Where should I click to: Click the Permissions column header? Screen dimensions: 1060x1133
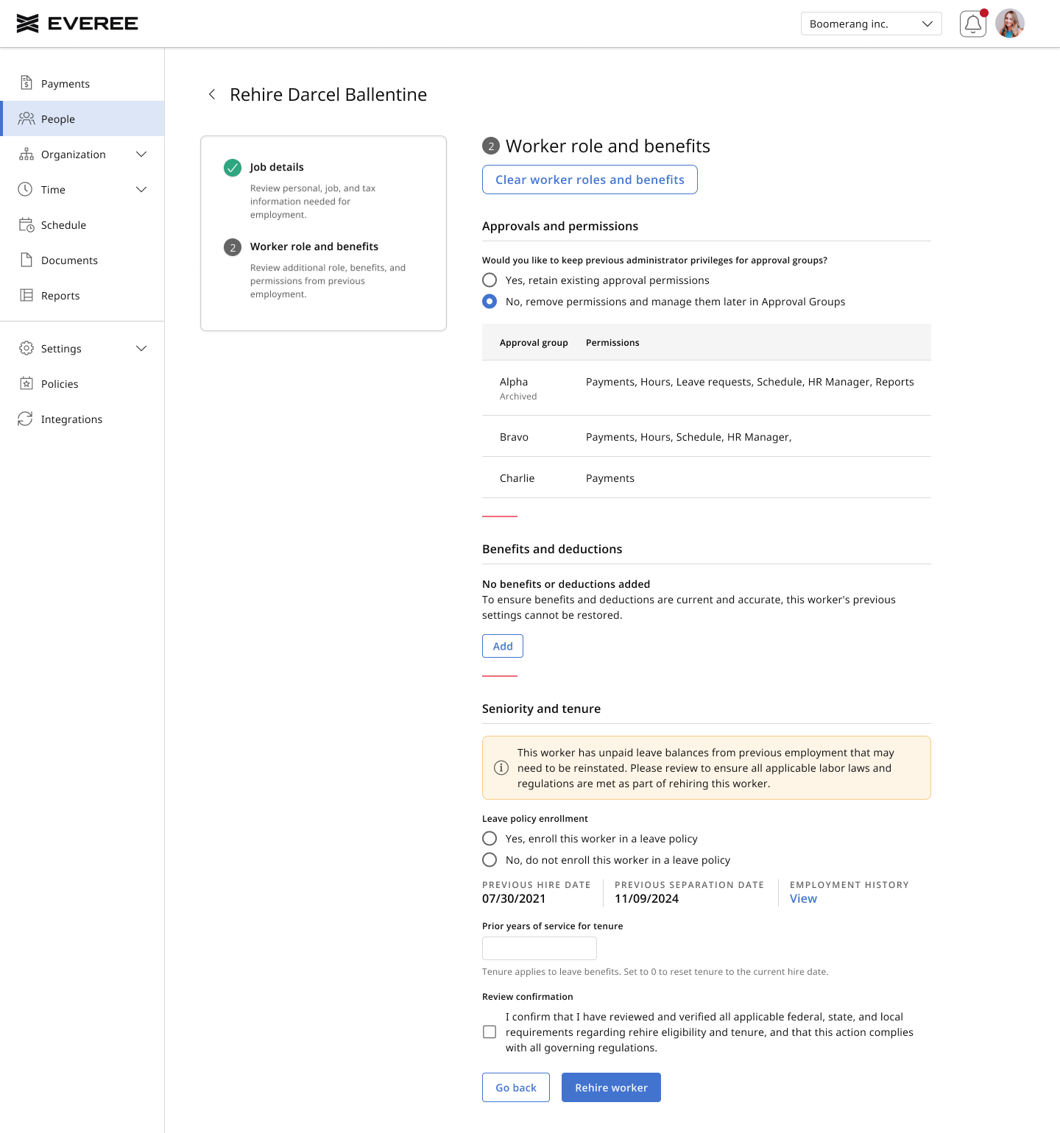point(612,342)
